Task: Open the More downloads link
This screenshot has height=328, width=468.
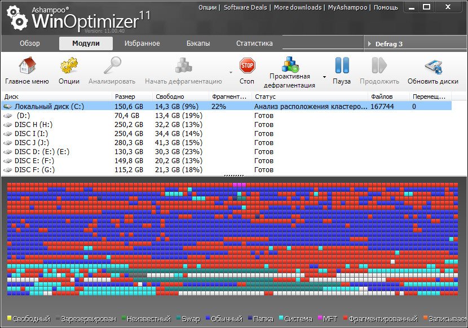Action: [298, 7]
